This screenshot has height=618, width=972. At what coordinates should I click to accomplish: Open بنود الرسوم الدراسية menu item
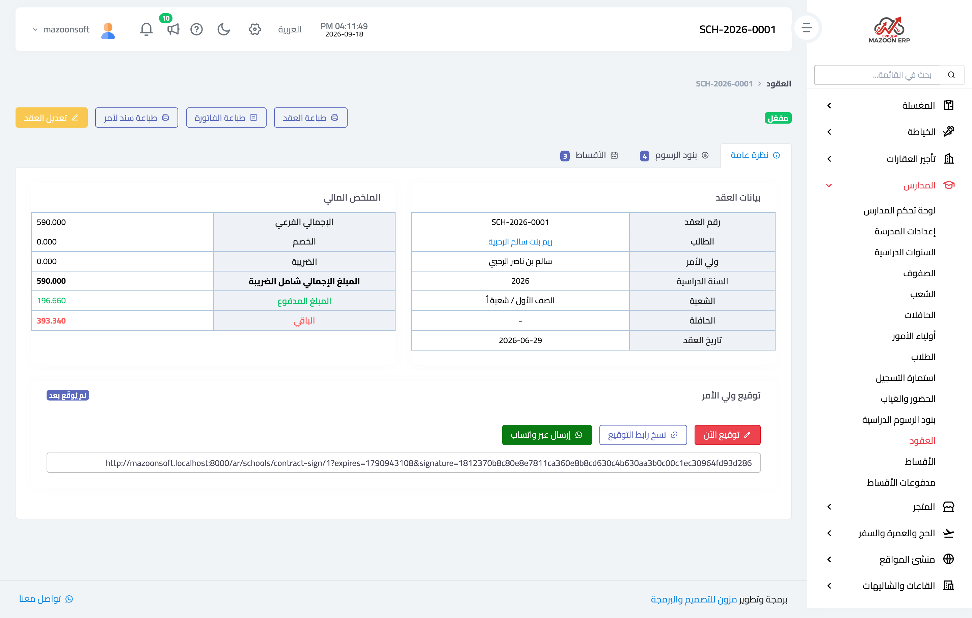tap(898, 420)
